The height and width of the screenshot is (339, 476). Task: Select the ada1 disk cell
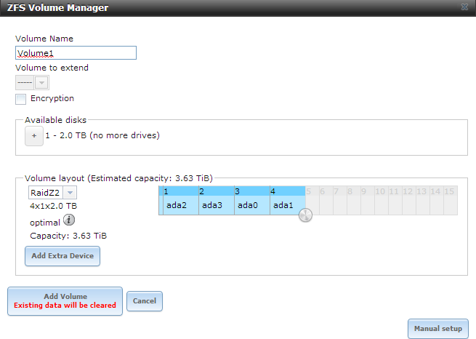tap(288, 205)
